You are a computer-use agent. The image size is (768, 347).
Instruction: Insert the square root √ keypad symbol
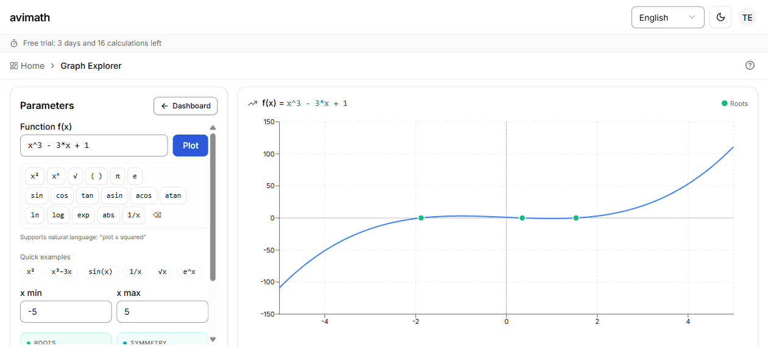click(x=75, y=176)
